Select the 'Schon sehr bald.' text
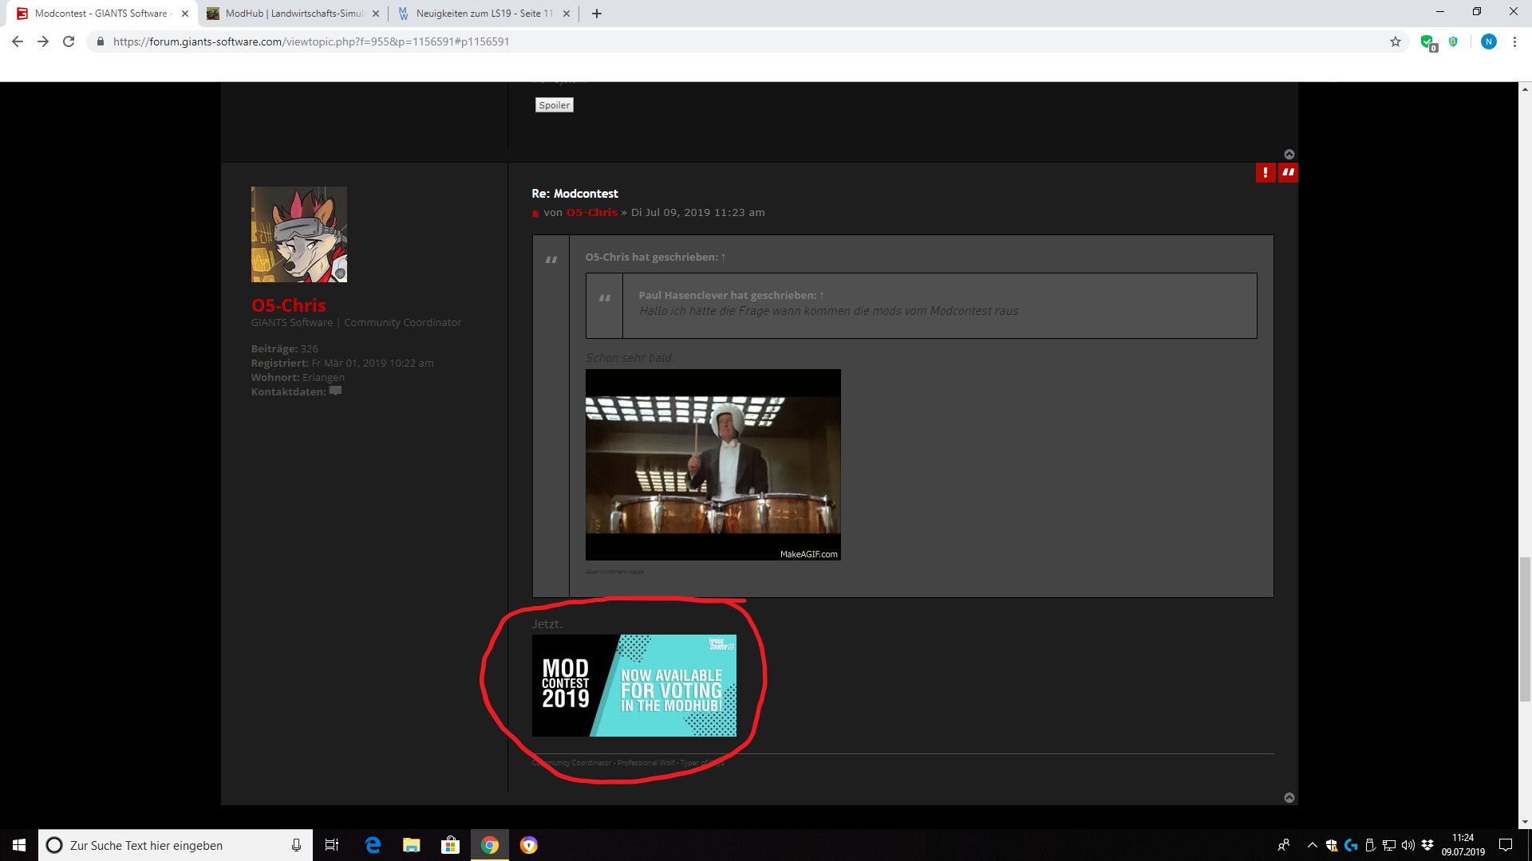 point(630,358)
